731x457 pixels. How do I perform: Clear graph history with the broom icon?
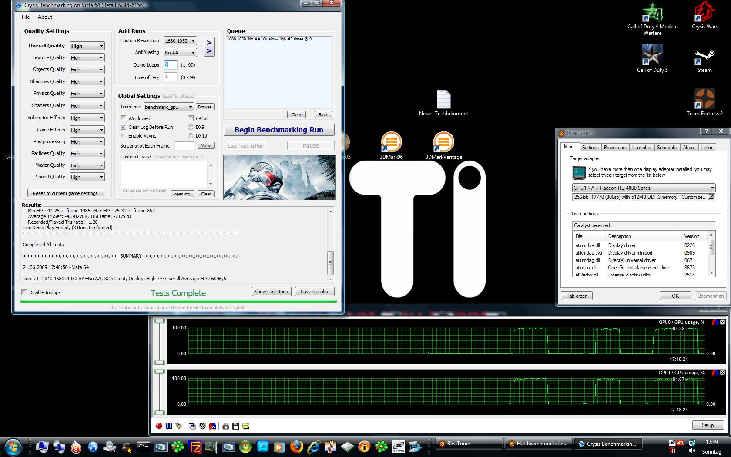pyautogui.click(x=179, y=426)
